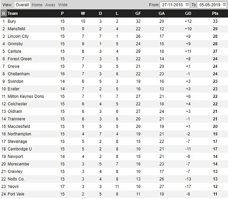Click the Lincoln City team link

tap(18, 36)
